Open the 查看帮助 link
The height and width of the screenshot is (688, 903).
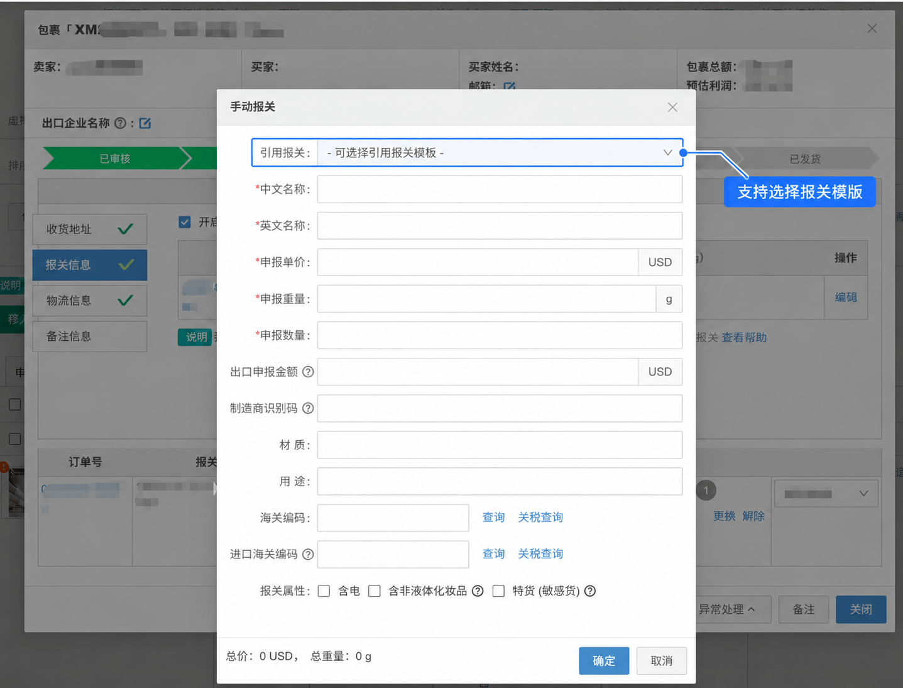coord(744,338)
